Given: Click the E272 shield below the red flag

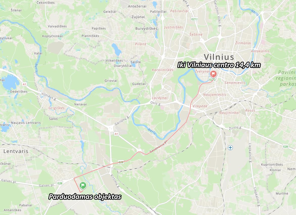Looking at the screenshot, I should (212, 80).
